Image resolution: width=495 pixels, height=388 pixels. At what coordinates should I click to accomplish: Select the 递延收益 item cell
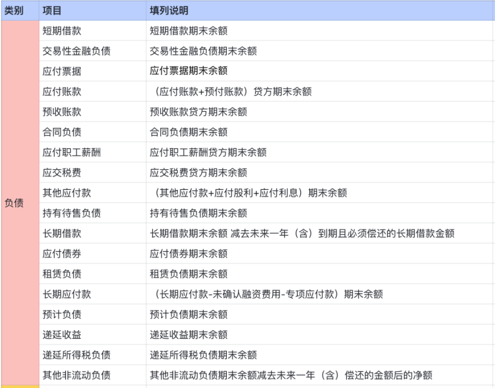click(93, 334)
